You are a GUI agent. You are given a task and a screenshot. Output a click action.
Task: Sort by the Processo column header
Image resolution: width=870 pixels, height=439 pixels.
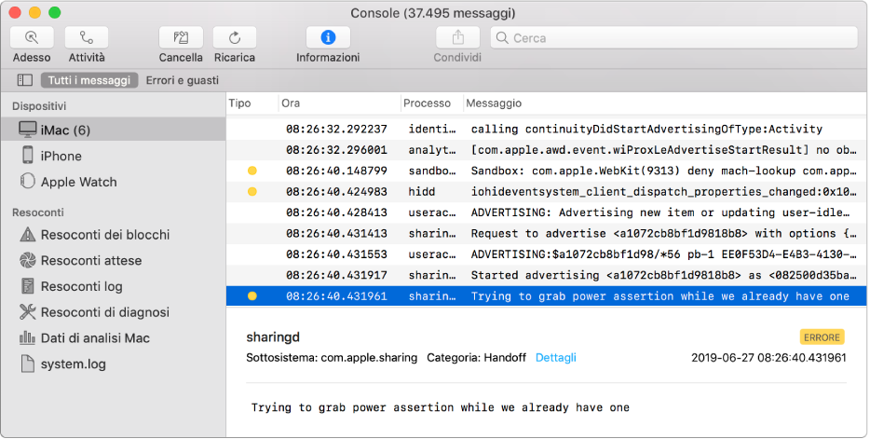(x=427, y=103)
